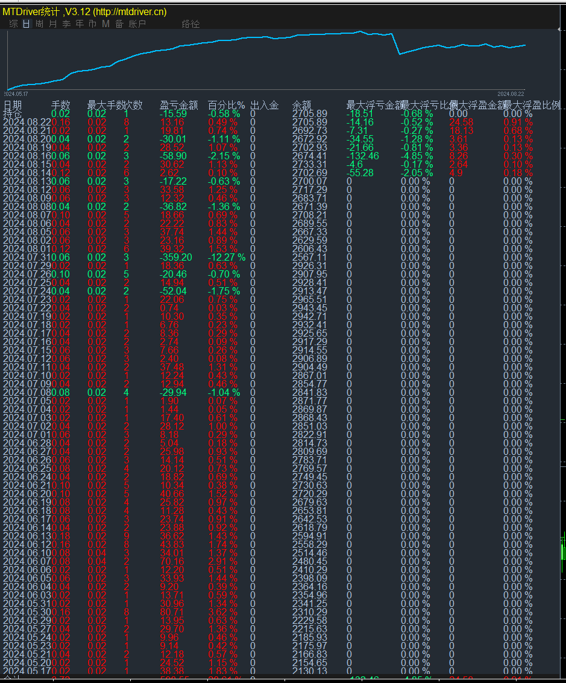
Task: Open the 季 quarterly tab
Action: (x=66, y=24)
